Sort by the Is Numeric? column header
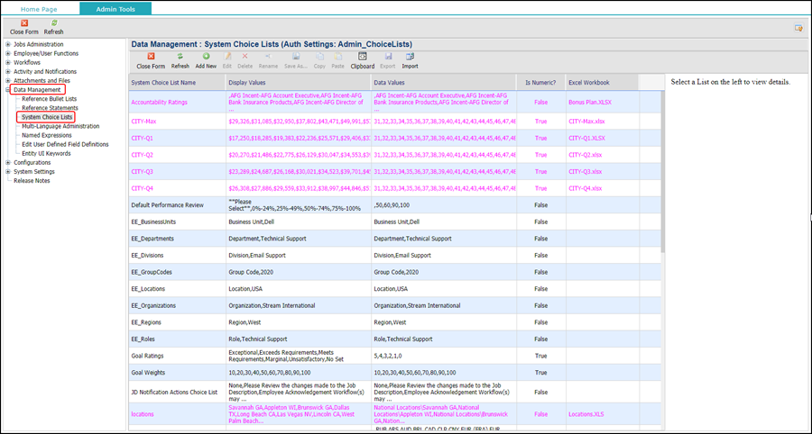The image size is (812, 434). (540, 83)
